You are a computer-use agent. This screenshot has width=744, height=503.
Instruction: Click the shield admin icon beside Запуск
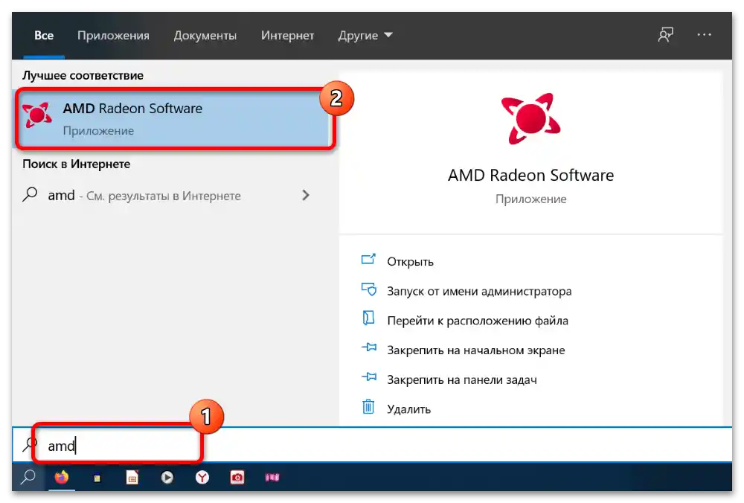pyautogui.click(x=369, y=289)
